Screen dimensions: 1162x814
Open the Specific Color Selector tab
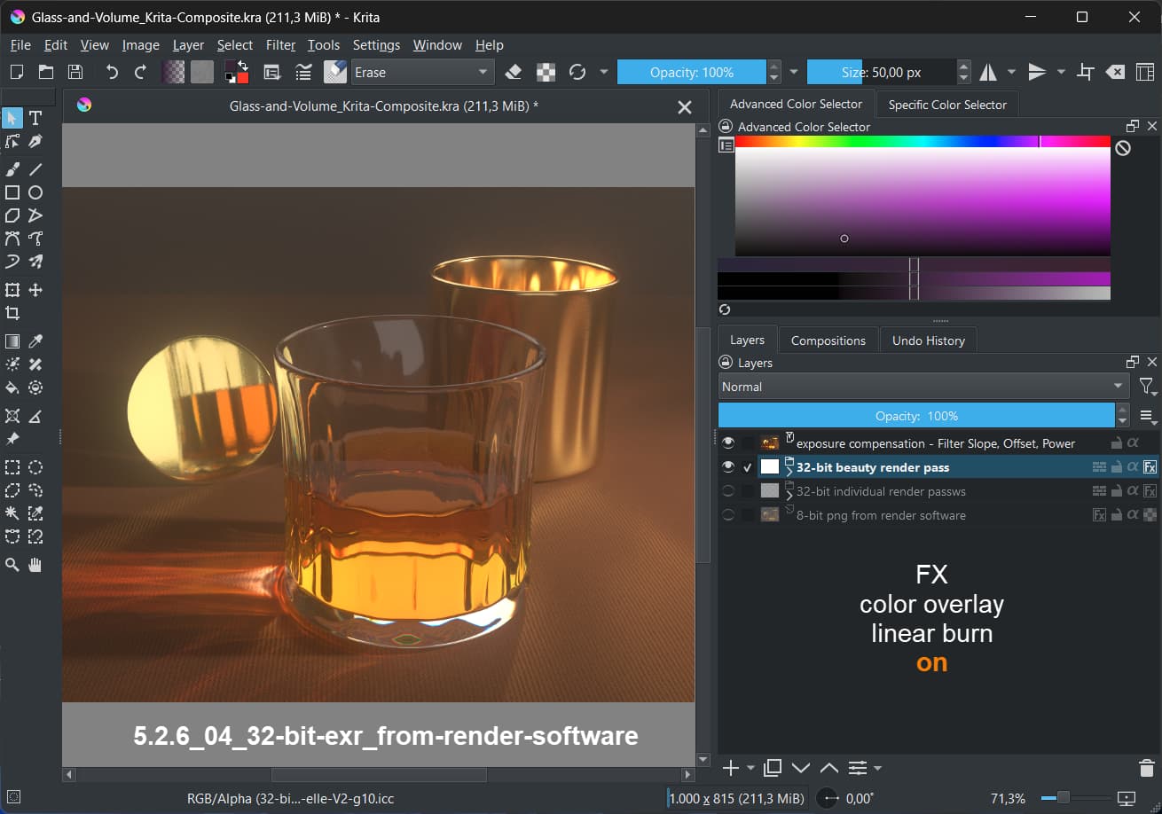(x=946, y=105)
